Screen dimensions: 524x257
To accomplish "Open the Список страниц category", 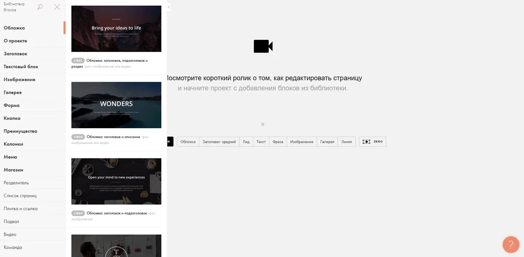I will [32, 196].
